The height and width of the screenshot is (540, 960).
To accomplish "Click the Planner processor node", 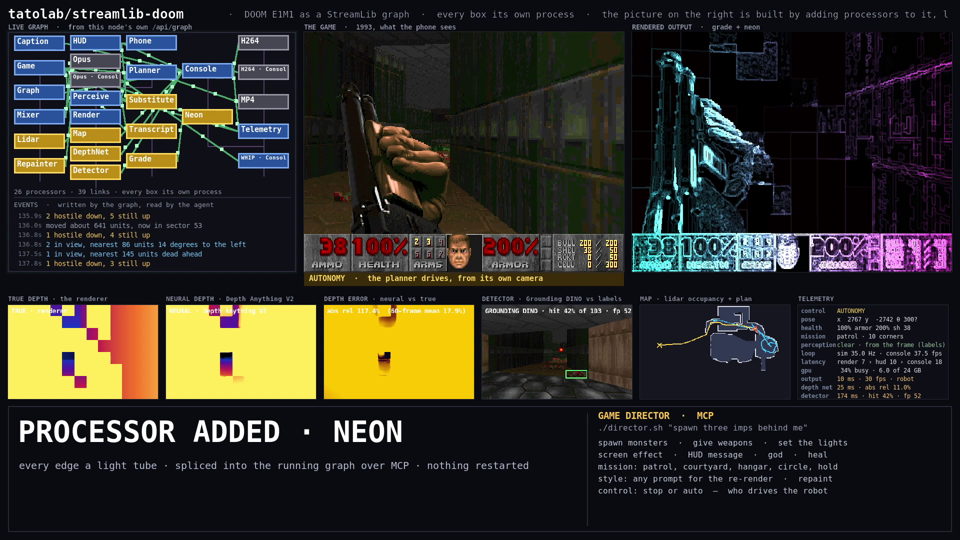I will tap(151, 72).
